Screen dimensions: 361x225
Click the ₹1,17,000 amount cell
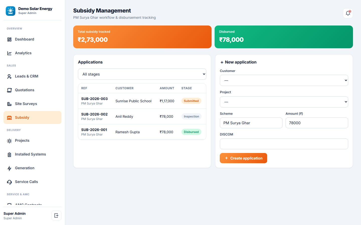point(167,101)
